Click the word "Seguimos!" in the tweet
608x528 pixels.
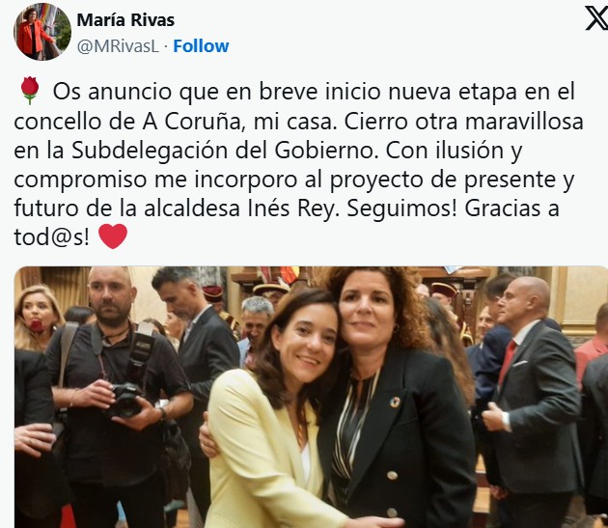401,208
